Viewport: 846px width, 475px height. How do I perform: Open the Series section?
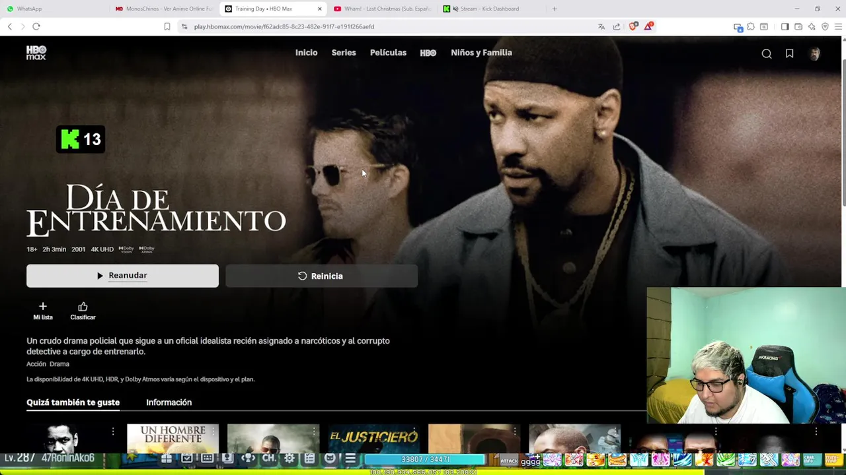(344, 53)
